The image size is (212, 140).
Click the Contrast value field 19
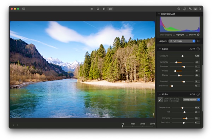pos(197,81)
